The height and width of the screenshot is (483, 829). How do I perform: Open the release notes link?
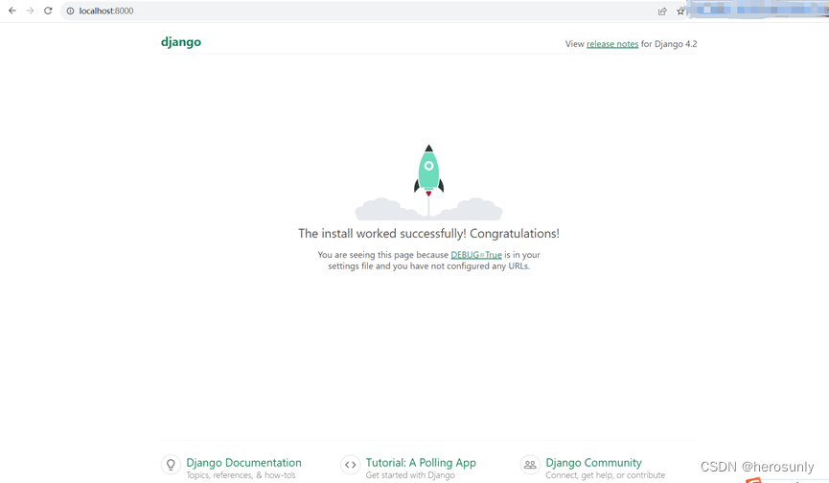612,44
